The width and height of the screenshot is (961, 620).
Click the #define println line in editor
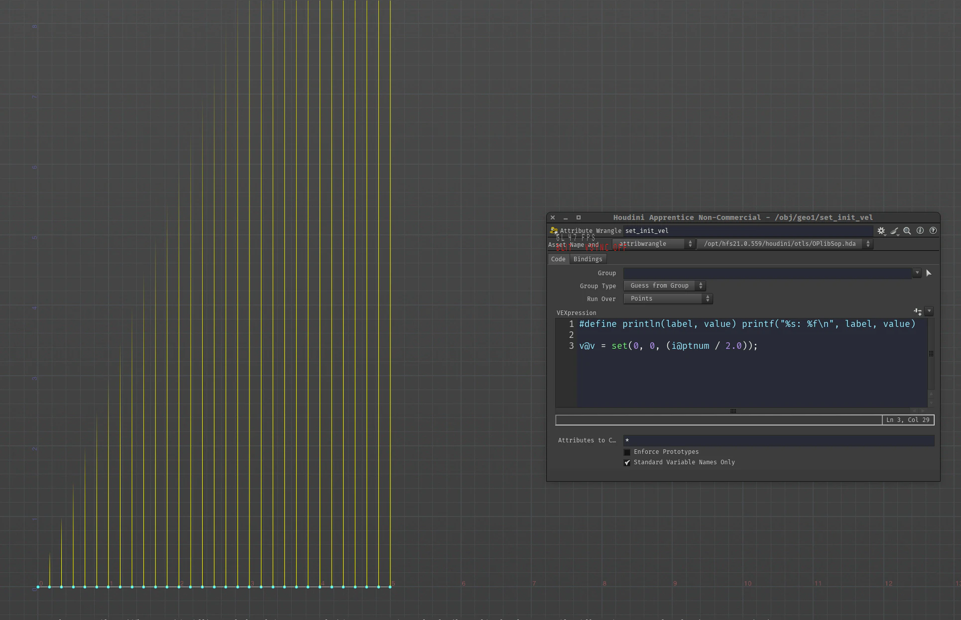click(747, 324)
